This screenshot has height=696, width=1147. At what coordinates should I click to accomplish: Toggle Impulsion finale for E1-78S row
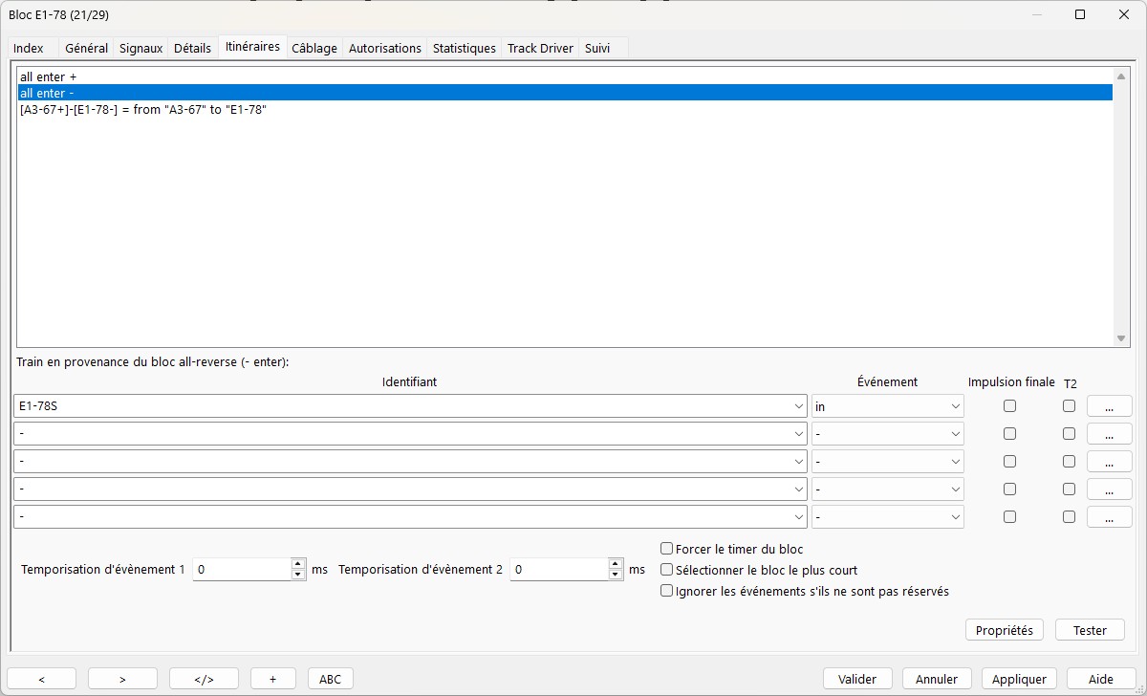click(x=1009, y=406)
